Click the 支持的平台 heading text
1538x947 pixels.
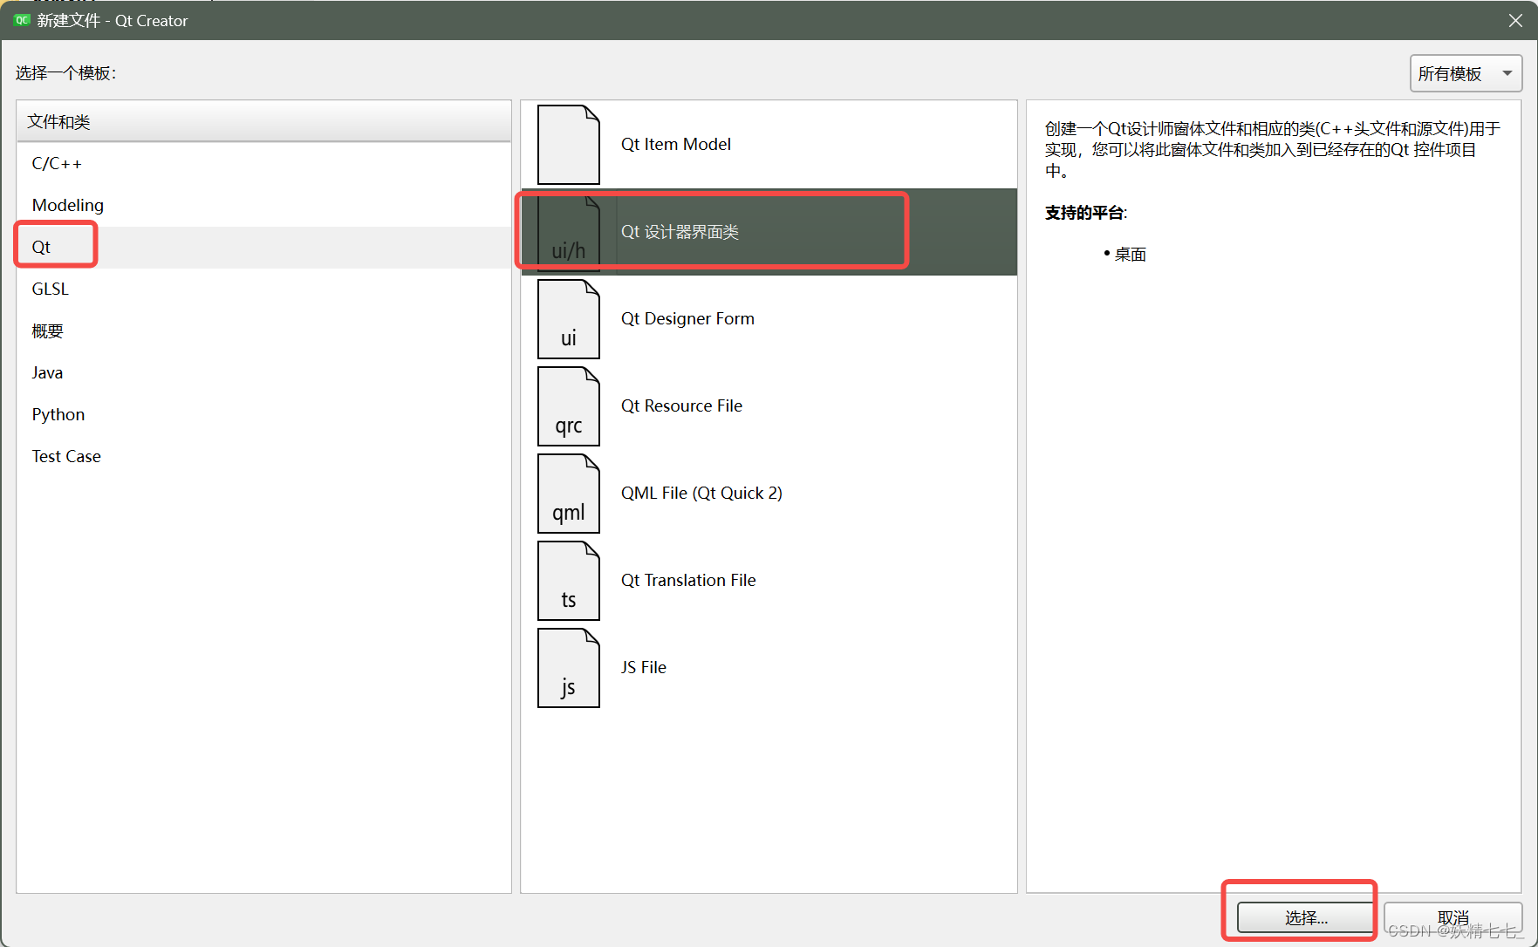click(1086, 212)
